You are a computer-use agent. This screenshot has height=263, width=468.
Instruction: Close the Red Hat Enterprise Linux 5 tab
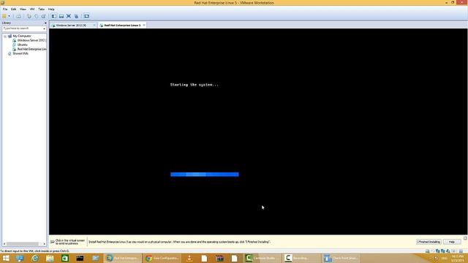click(x=144, y=26)
